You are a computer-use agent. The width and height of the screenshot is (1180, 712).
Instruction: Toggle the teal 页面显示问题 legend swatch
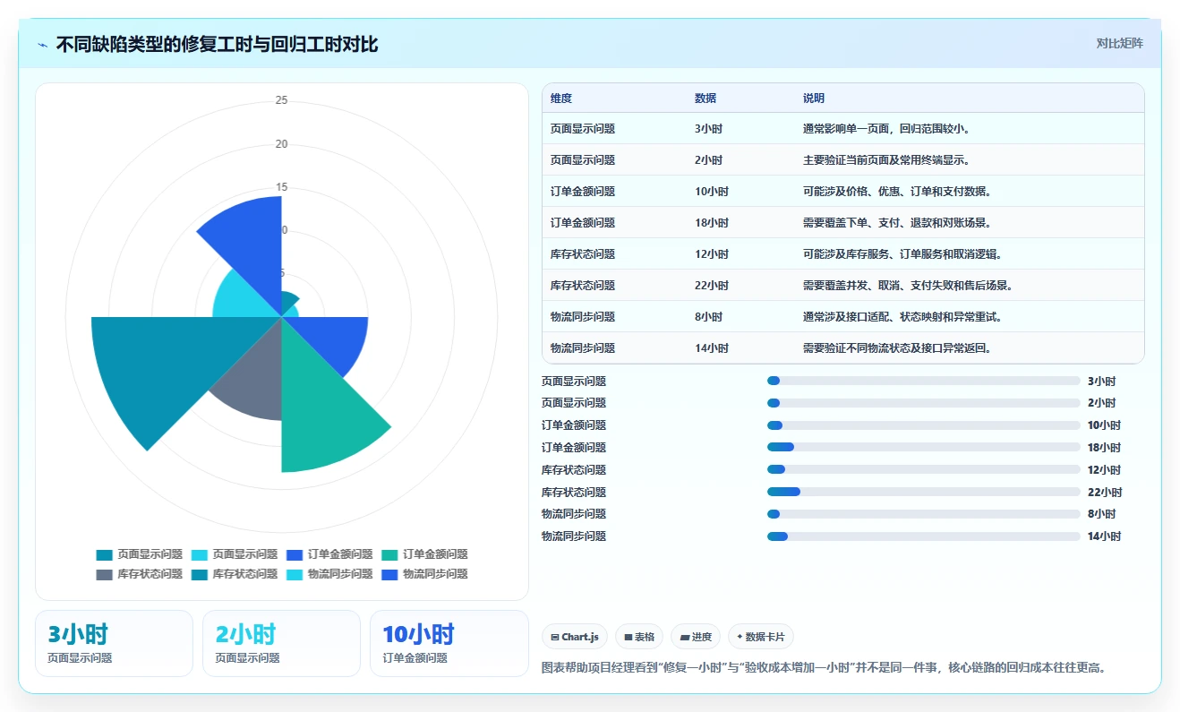[105, 554]
